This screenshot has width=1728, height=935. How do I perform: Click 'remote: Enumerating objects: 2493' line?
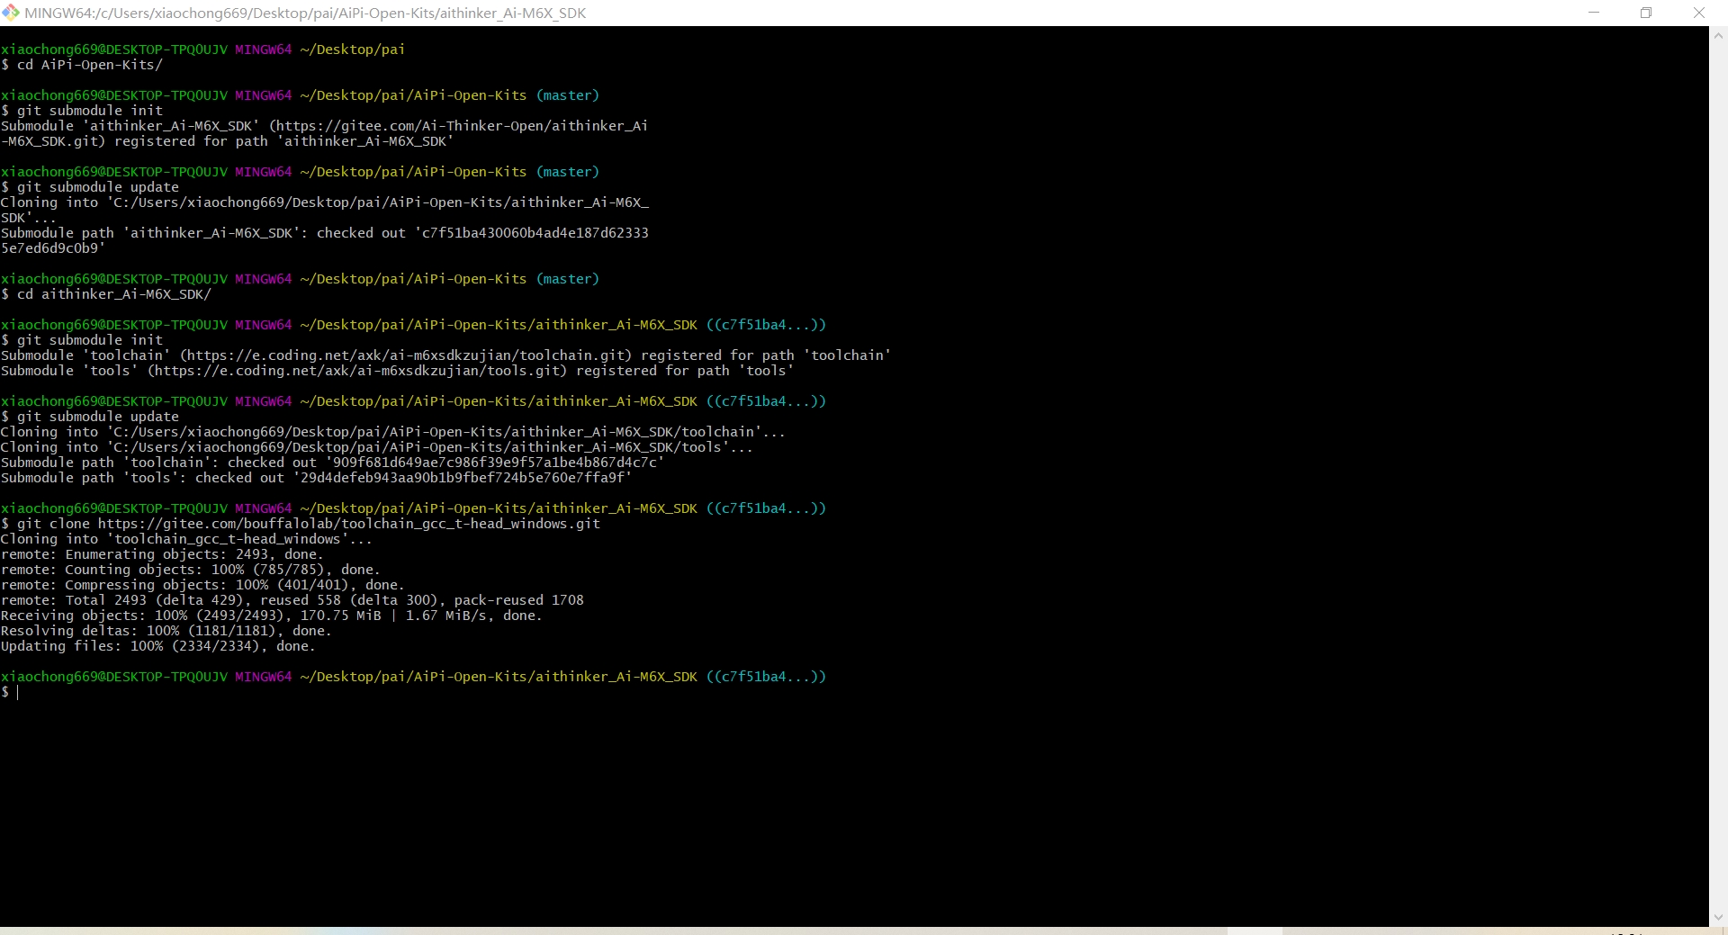162,554
